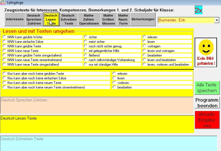
Task: Click the red 'Aktuelle Eingabe neu' button
Action: click(207, 120)
